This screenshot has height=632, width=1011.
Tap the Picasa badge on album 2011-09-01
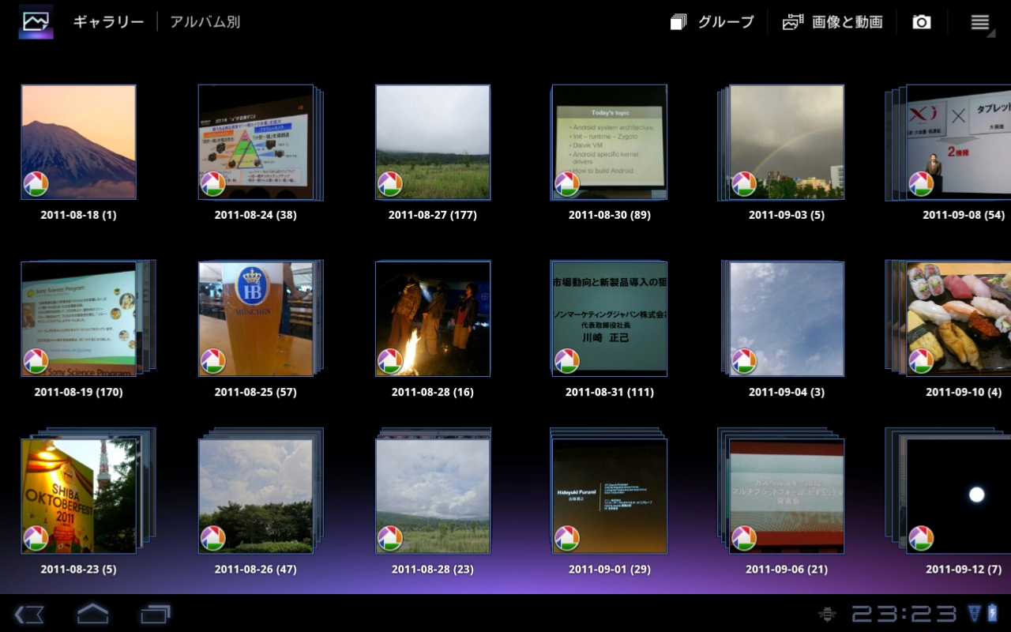(566, 537)
